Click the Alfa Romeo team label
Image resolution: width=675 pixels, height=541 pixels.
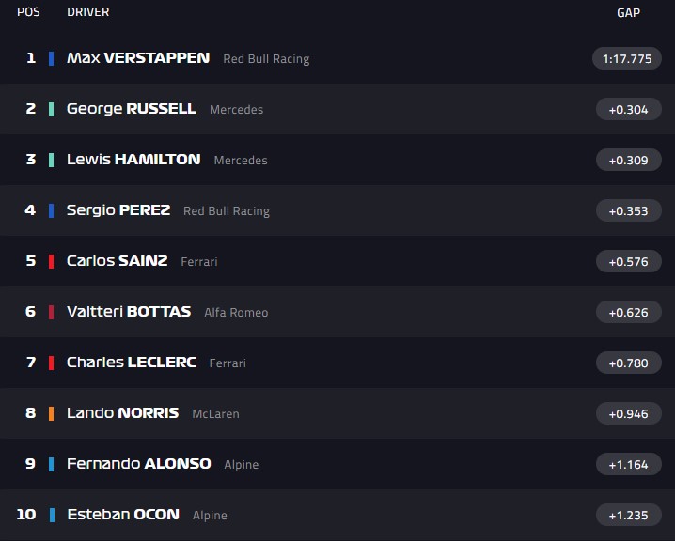[x=236, y=313]
